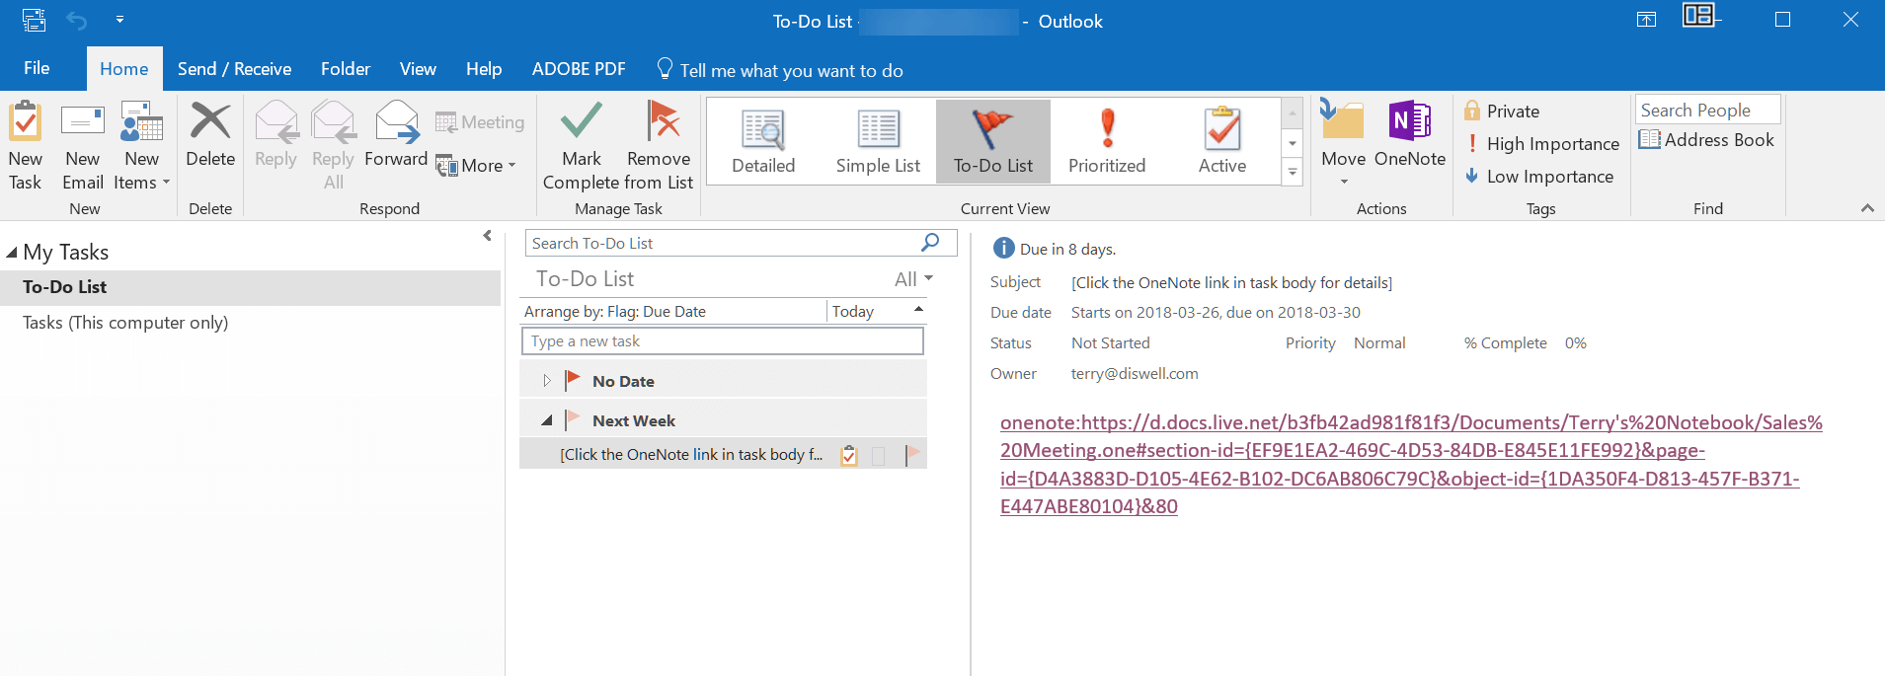Click the Search People field

[1708, 110]
